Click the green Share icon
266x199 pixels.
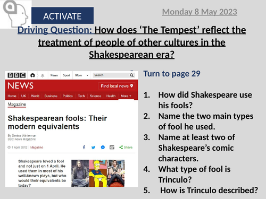pos(121,147)
